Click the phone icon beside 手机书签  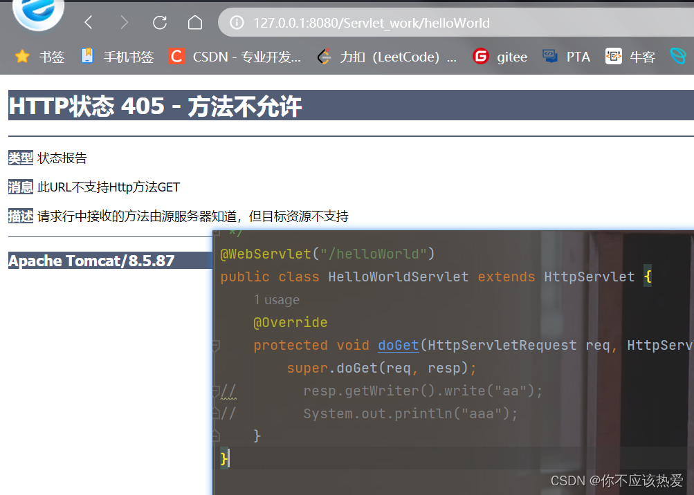click(86, 56)
